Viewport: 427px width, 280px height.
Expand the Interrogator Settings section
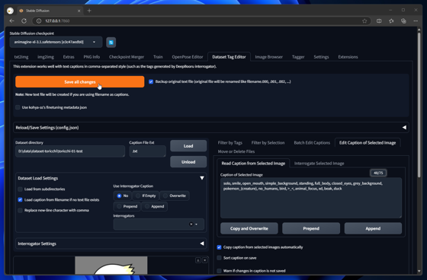111,243
